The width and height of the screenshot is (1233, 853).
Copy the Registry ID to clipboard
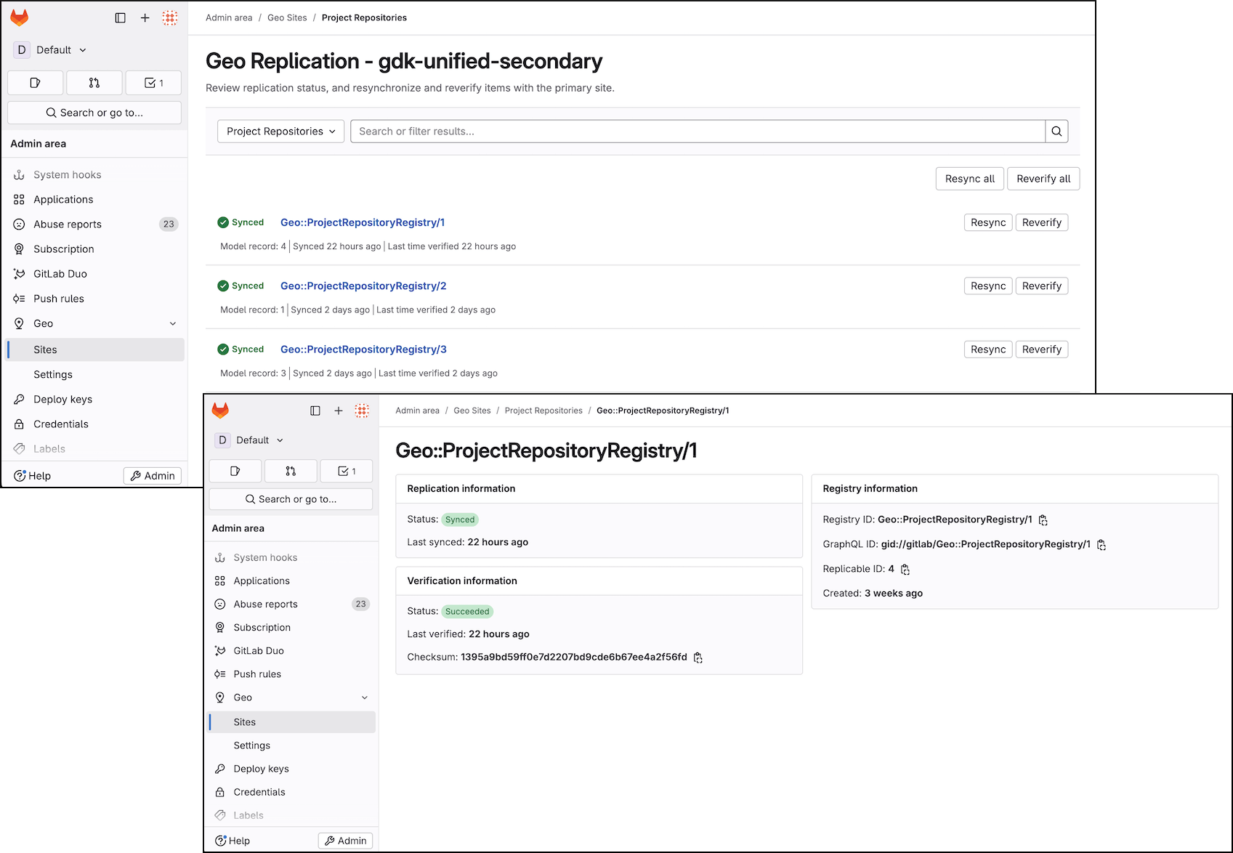coord(1043,520)
